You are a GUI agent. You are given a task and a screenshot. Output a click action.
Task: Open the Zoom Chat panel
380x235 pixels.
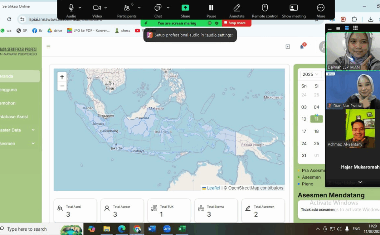tap(158, 8)
